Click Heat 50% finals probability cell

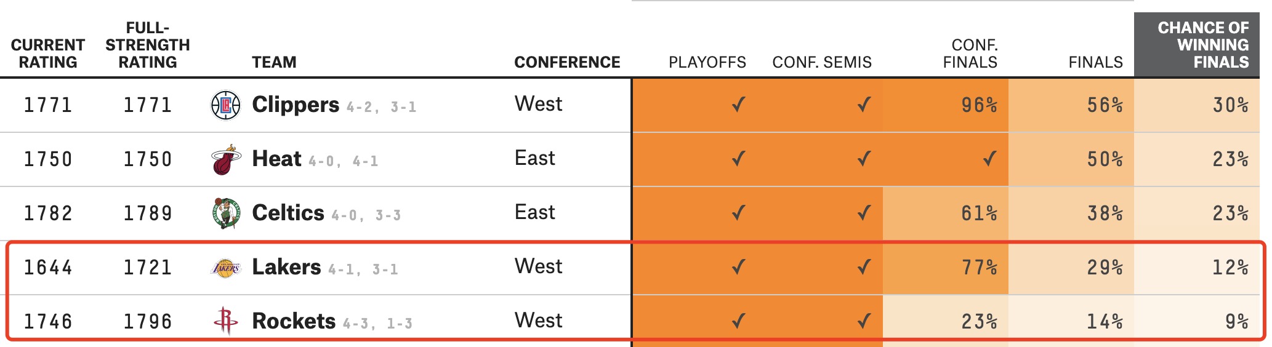coord(1071,159)
